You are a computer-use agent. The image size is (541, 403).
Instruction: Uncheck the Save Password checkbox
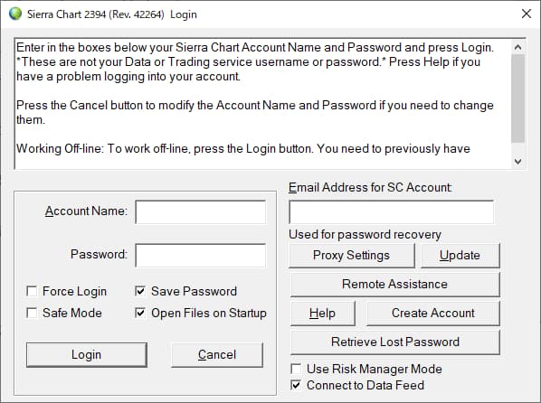pyautogui.click(x=140, y=291)
